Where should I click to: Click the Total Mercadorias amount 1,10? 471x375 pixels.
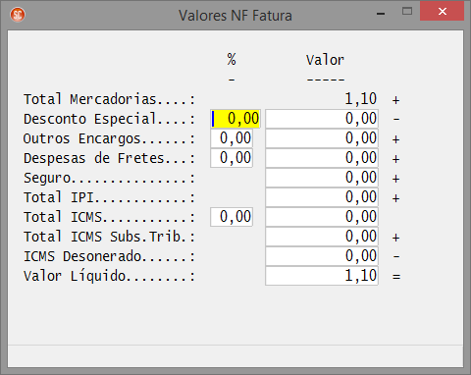361,99
